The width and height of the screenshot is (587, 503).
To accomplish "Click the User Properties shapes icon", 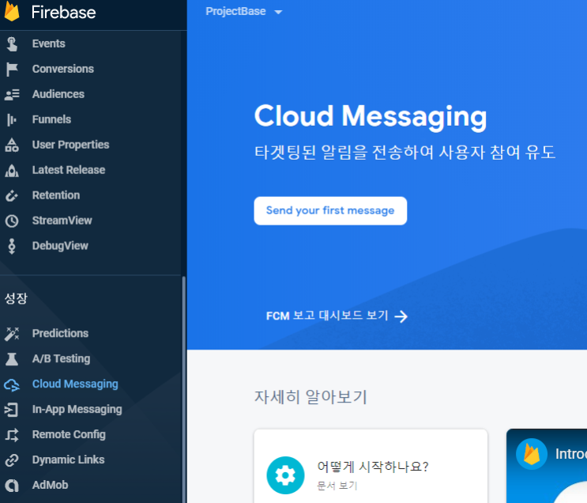I will (12, 145).
